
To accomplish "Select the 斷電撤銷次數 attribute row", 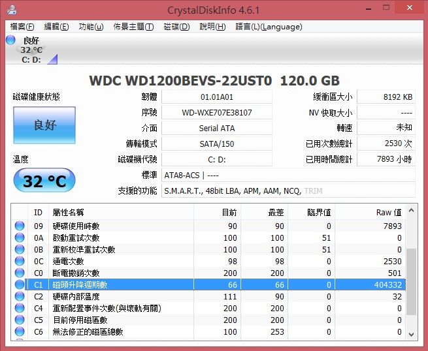I will click(209, 273).
